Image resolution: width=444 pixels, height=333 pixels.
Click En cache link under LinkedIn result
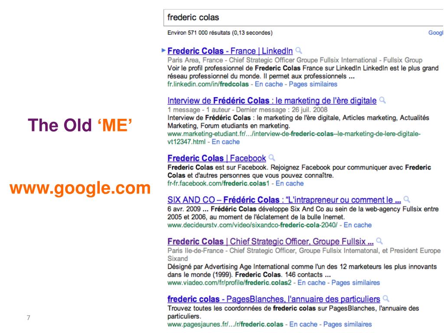[x=269, y=84]
